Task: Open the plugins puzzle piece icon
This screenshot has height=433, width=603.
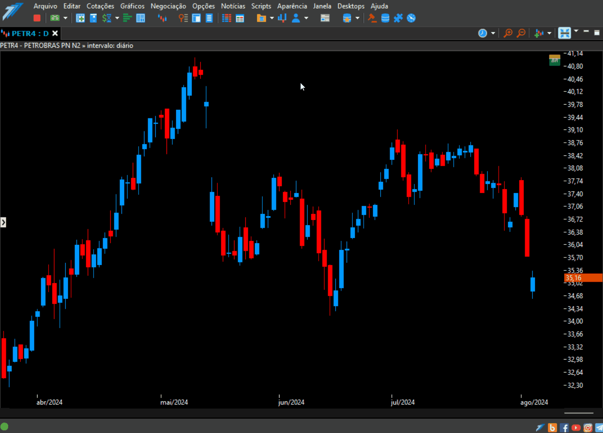Action: tap(398, 18)
